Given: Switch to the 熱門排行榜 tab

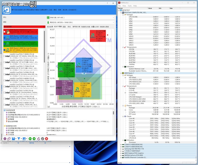Looking at the screenshot, I should click(76, 27).
